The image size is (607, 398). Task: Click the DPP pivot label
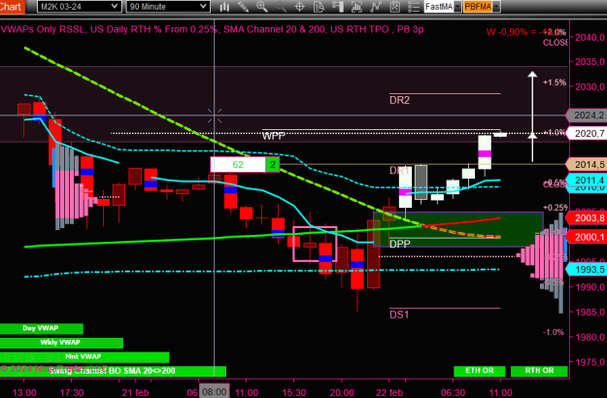point(399,244)
